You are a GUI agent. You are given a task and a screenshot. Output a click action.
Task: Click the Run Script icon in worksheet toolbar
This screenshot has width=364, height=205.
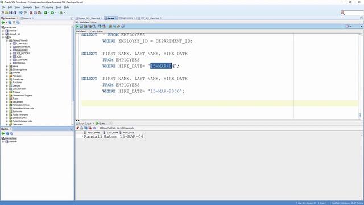point(81,27)
